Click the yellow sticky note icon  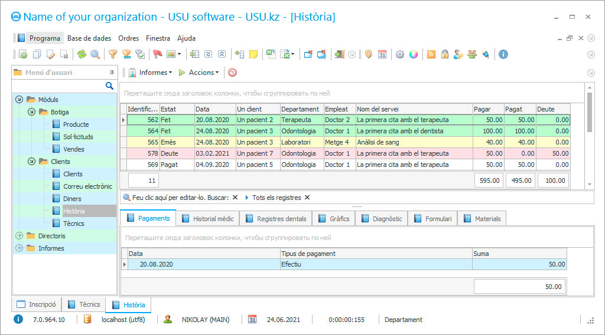253,54
